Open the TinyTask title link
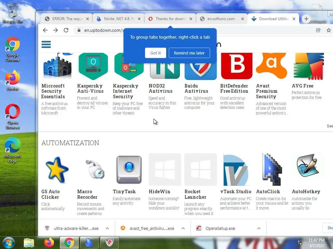 click(x=124, y=192)
